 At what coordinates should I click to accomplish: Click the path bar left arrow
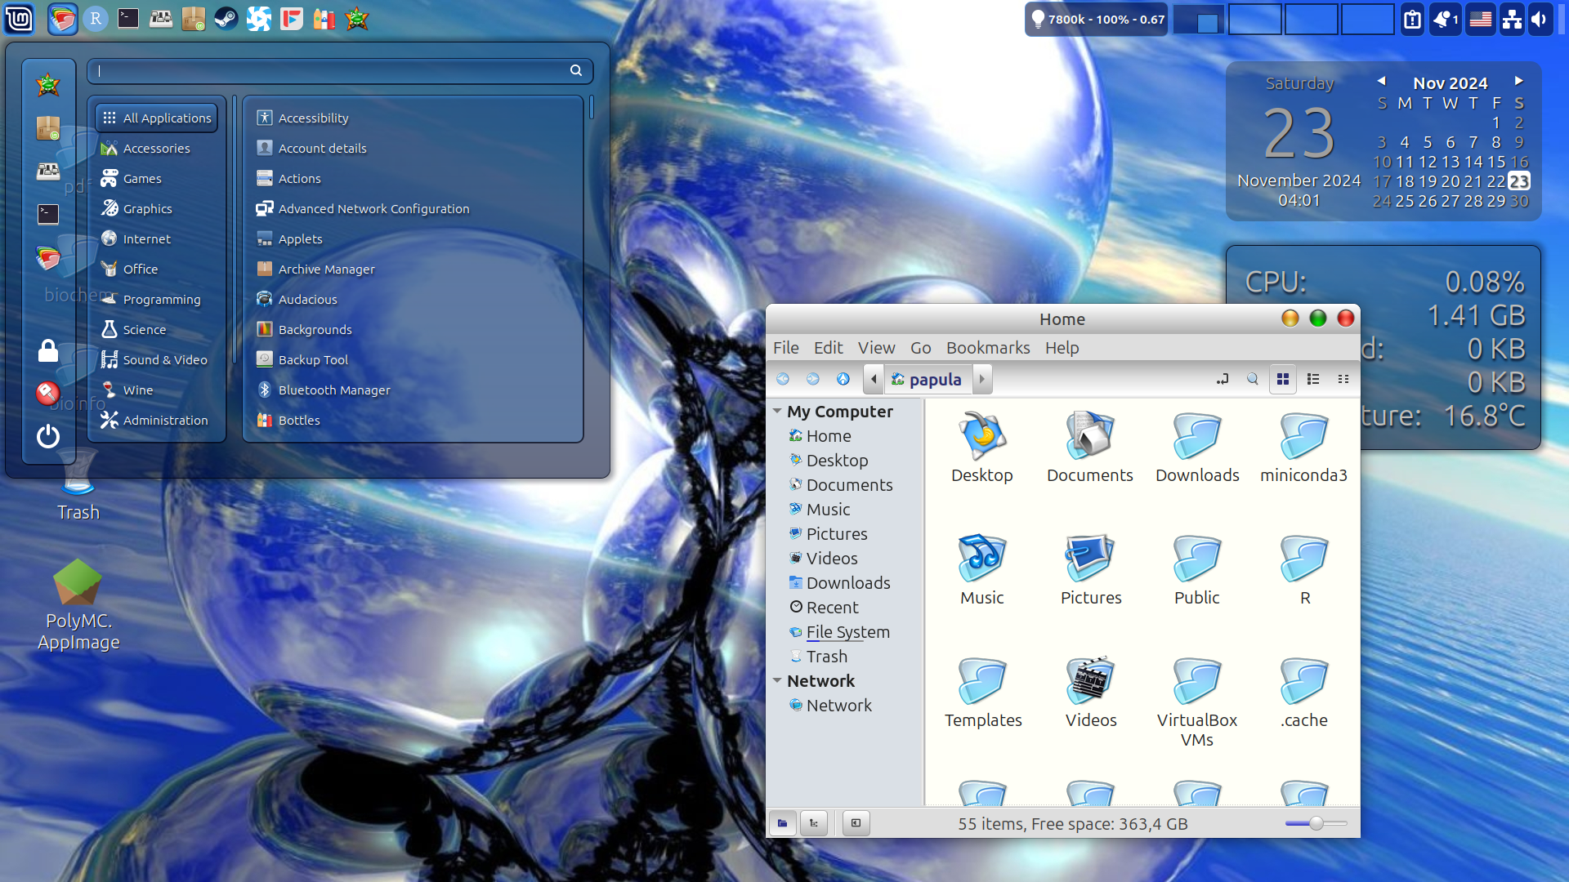click(874, 379)
